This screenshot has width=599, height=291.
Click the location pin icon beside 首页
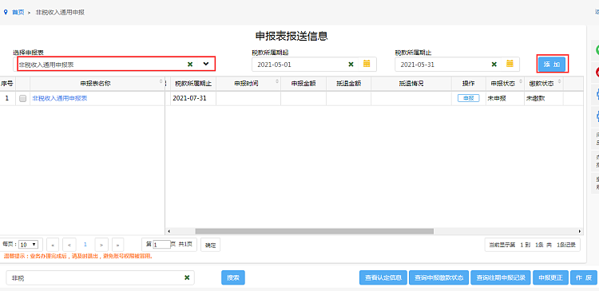click(6, 12)
